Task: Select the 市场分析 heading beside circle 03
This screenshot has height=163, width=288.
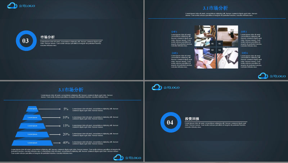Action: click(48, 37)
